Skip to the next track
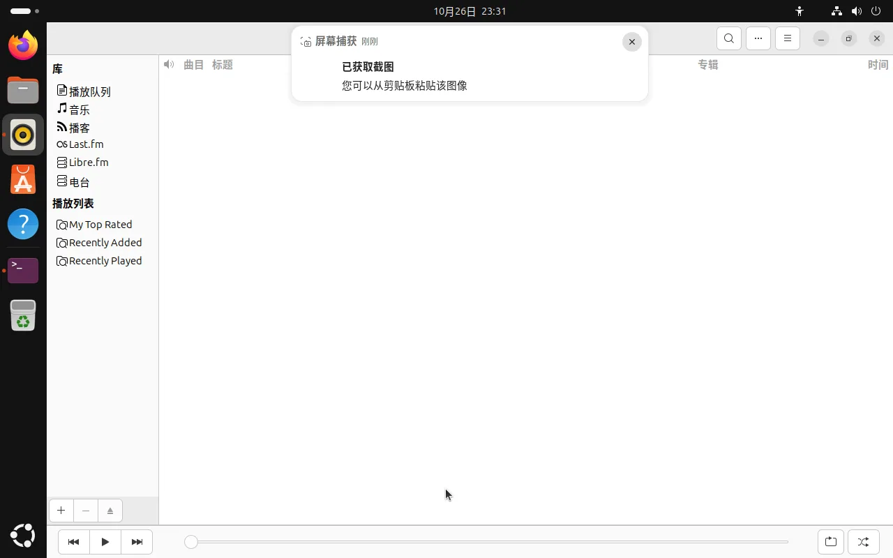The height and width of the screenshot is (558, 893). [x=137, y=542]
